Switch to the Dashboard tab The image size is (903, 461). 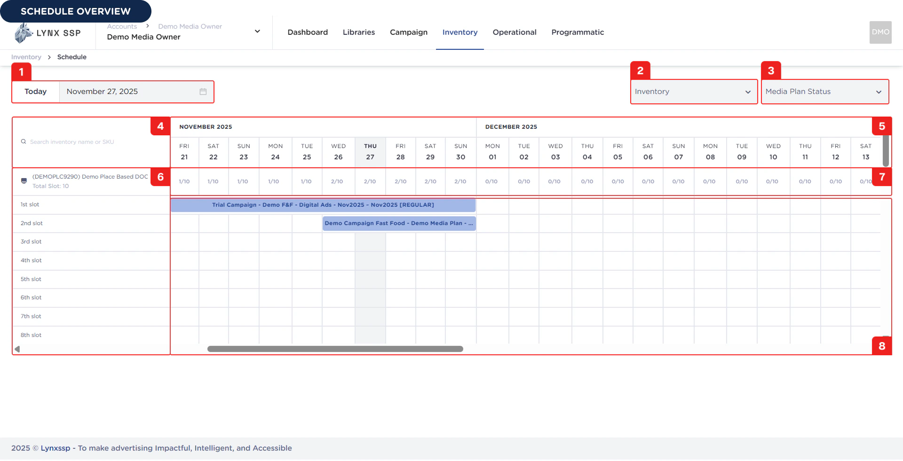pyautogui.click(x=307, y=32)
